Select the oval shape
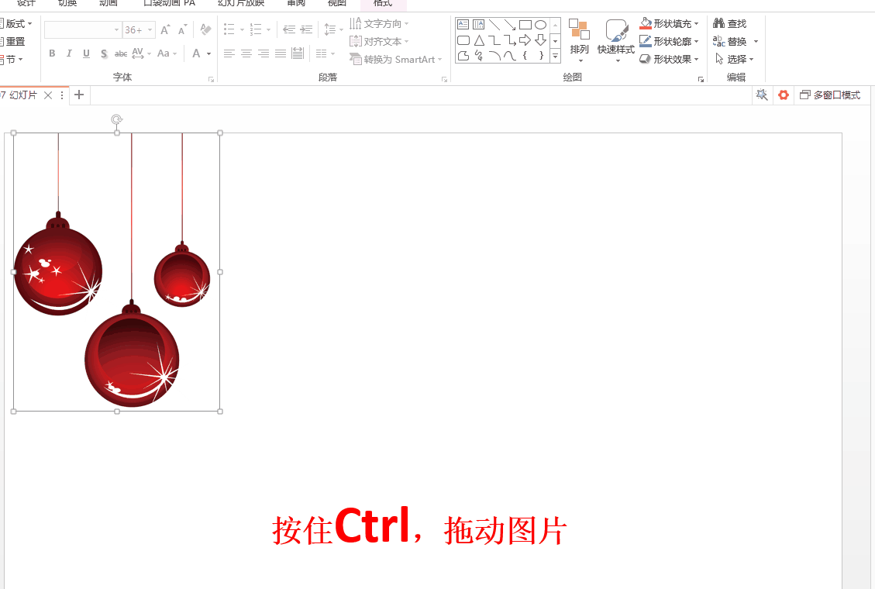Screen dimensions: 875x589 pyautogui.click(x=540, y=25)
